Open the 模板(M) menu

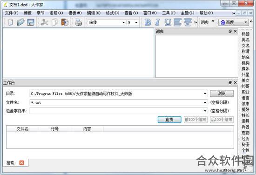coord(75,13)
